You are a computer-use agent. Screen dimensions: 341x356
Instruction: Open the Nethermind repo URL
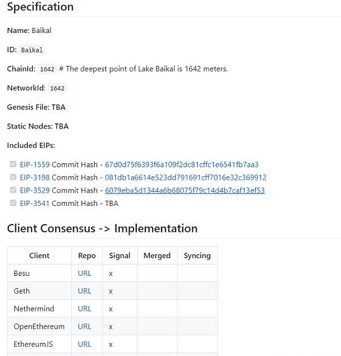[85, 309]
